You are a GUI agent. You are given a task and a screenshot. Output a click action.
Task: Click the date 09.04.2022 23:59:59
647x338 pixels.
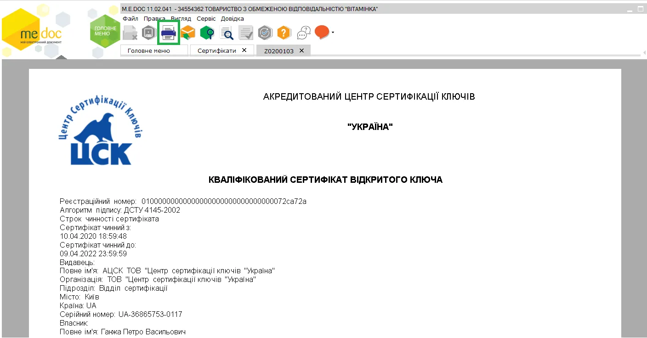point(93,253)
